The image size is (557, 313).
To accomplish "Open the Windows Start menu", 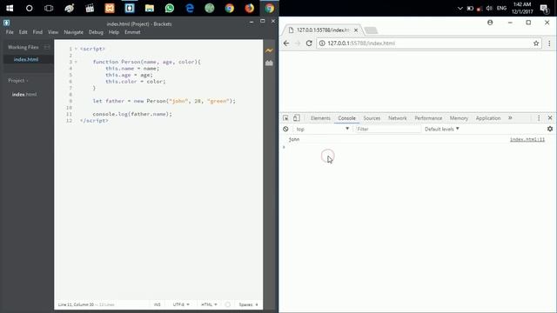I will (10, 8).
